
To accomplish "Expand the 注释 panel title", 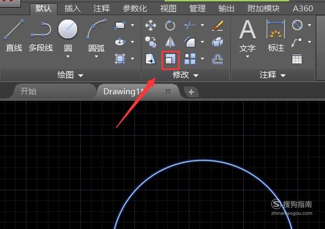I will [x=272, y=75].
